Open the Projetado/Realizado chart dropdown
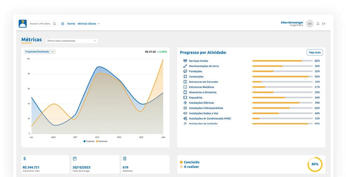The width and height of the screenshot is (346, 177). [40, 52]
